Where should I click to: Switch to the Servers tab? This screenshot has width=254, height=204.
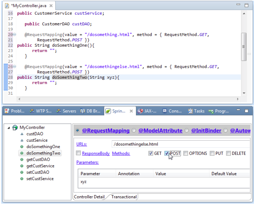(66, 111)
